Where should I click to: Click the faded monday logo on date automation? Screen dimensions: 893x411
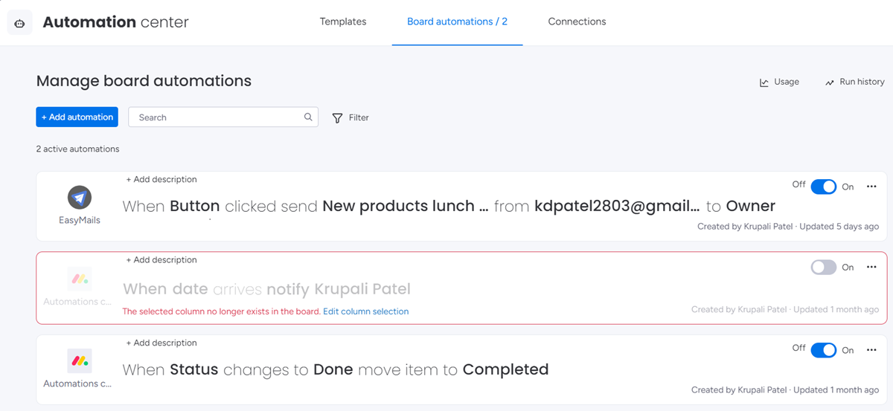(80, 279)
